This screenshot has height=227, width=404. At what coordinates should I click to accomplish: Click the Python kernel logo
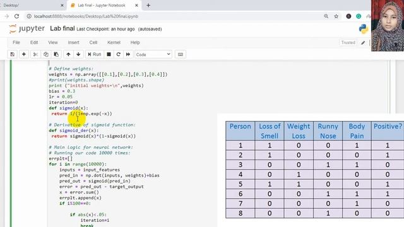[x=364, y=29]
